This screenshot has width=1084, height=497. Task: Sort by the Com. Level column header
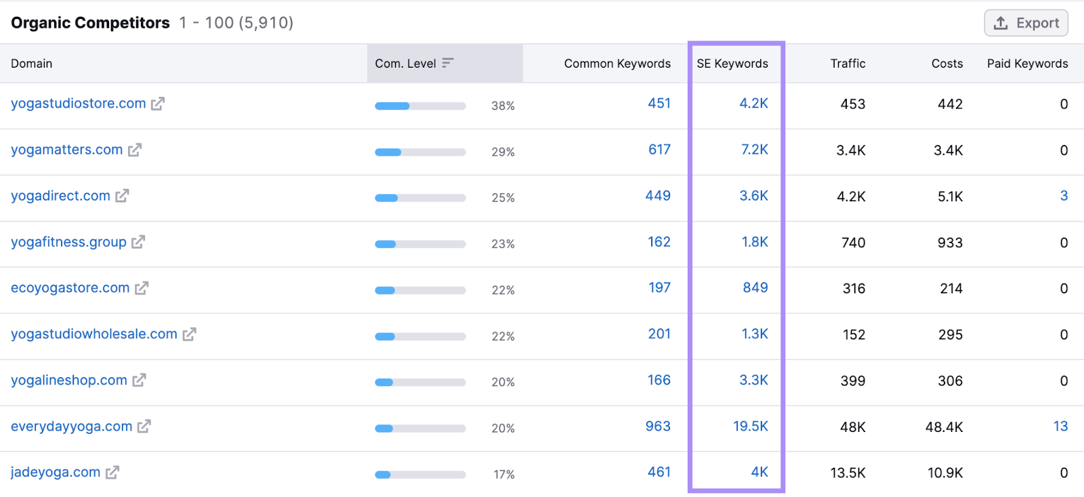click(x=405, y=64)
